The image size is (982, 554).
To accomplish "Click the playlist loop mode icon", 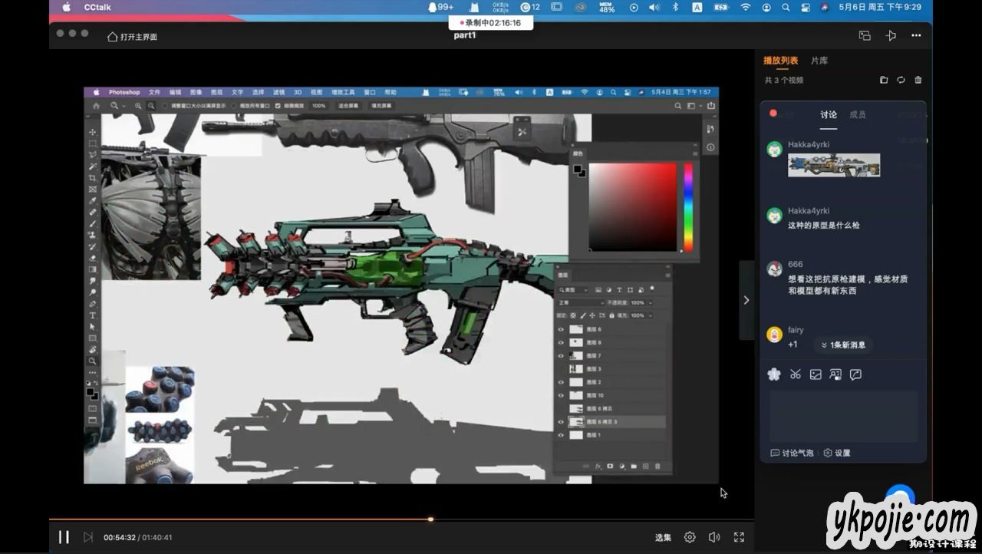I will point(901,80).
